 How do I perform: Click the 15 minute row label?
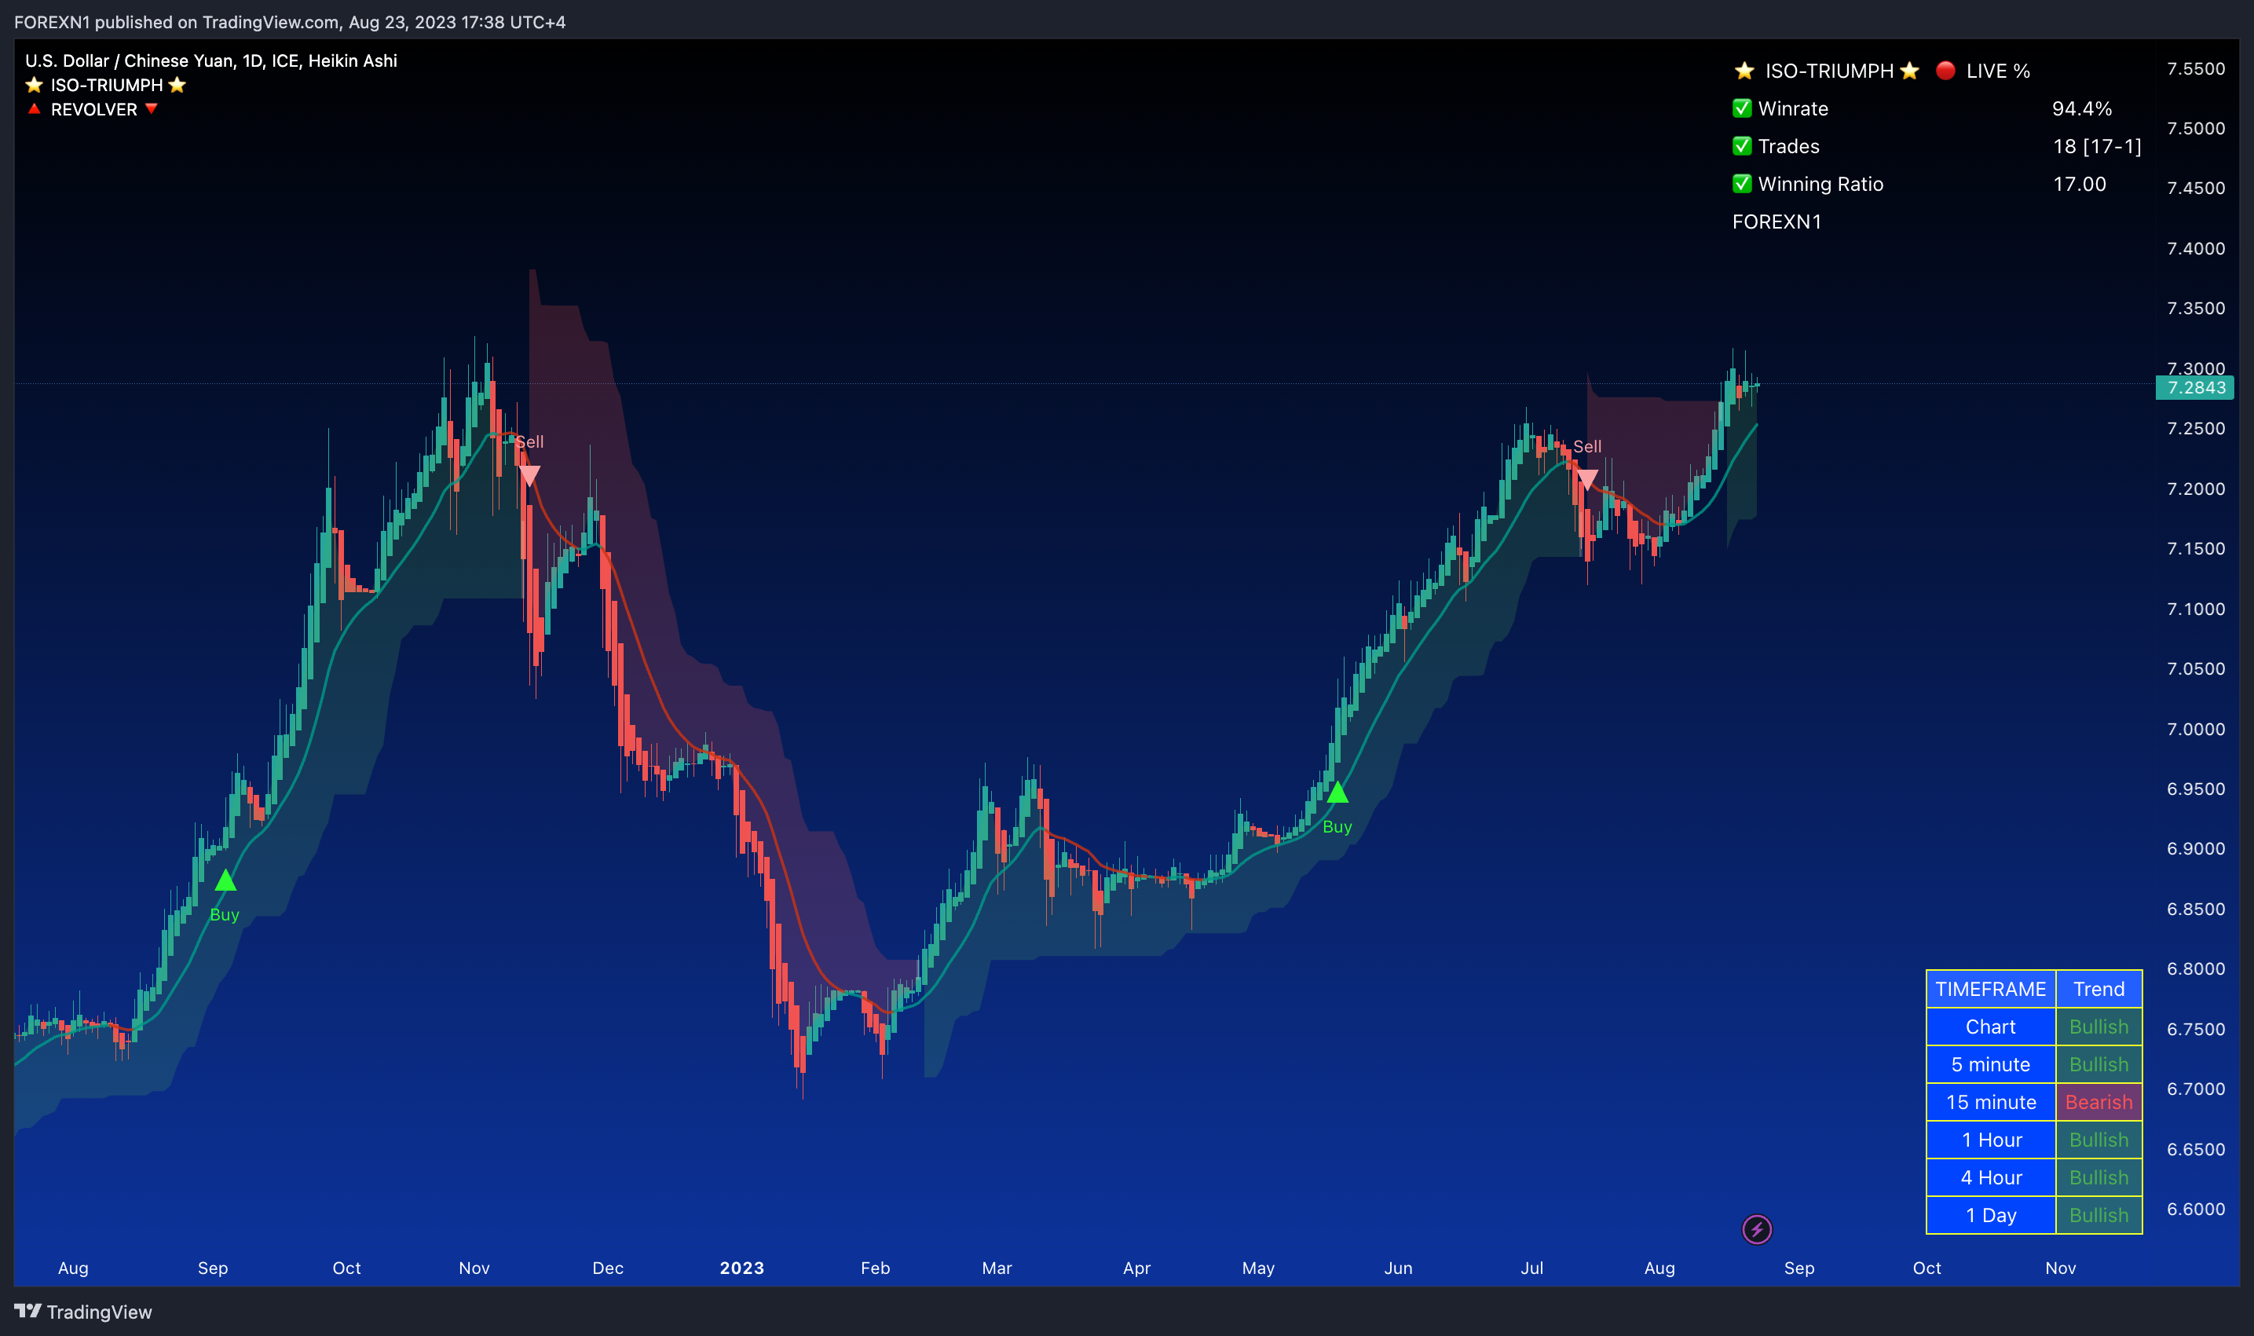[x=1990, y=1102]
